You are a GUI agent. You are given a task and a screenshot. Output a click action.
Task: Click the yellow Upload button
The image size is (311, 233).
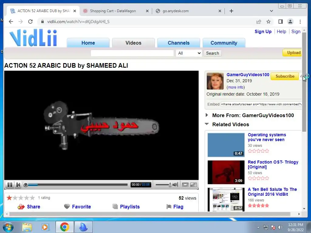coord(292,53)
